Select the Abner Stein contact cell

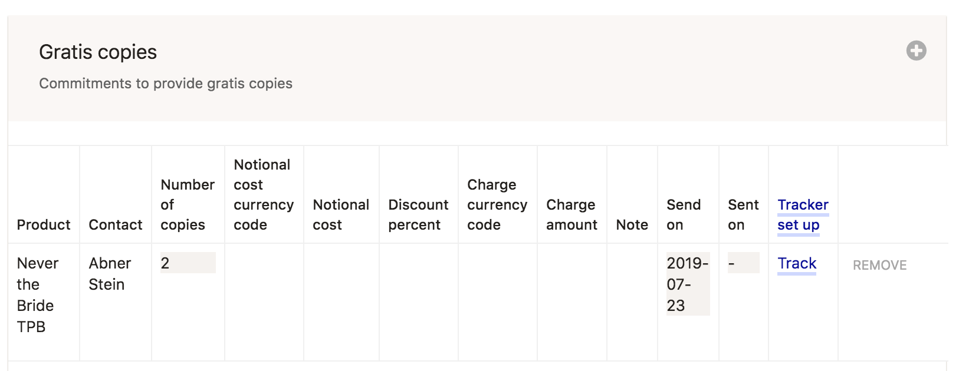click(x=110, y=274)
